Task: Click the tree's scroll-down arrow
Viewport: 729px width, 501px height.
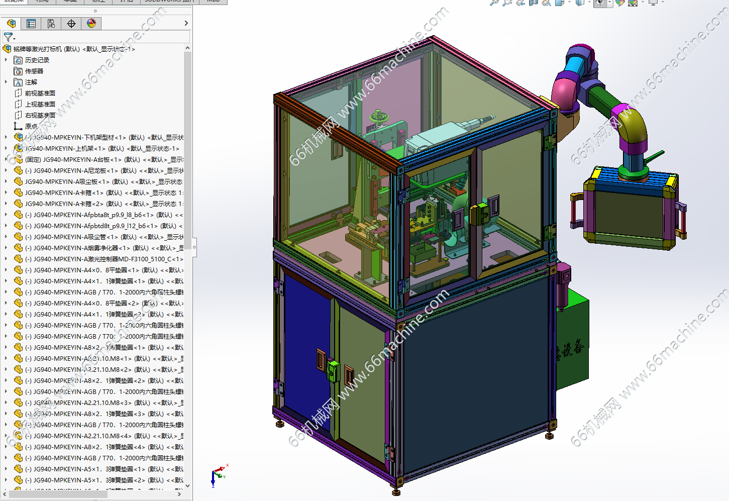Action: (187, 485)
